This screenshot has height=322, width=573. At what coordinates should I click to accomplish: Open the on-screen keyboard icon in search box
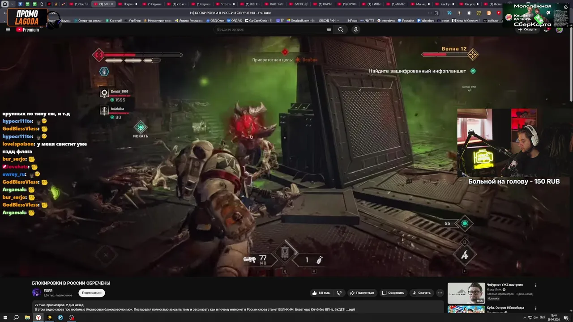click(329, 30)
